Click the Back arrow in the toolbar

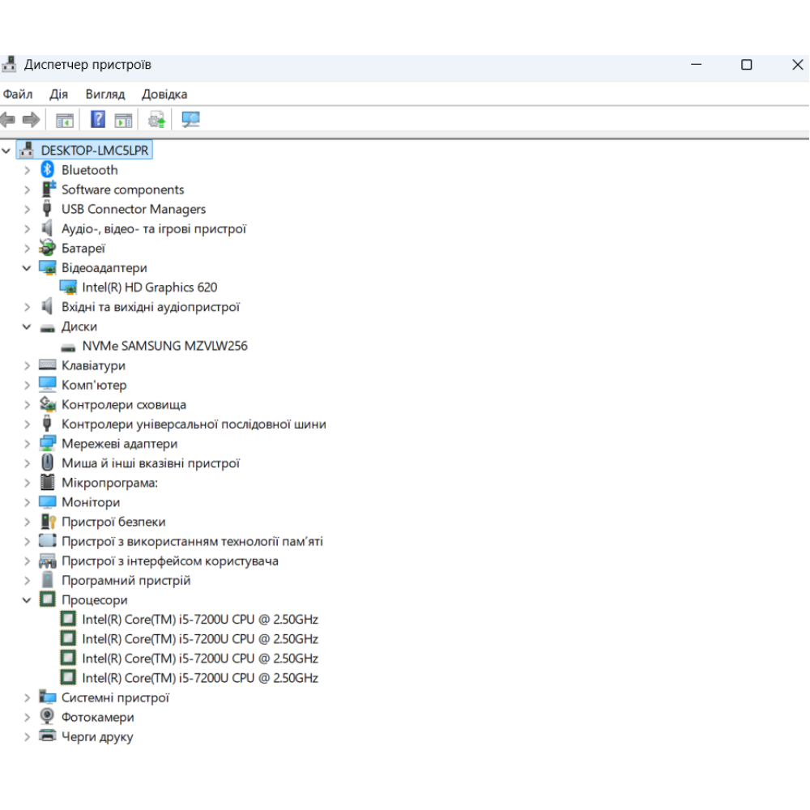point(8,120)
